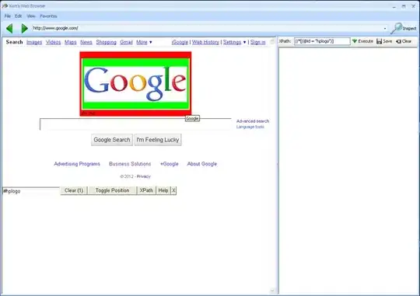
Task: Open the Business Solutions link
Action: click(130, 164)
